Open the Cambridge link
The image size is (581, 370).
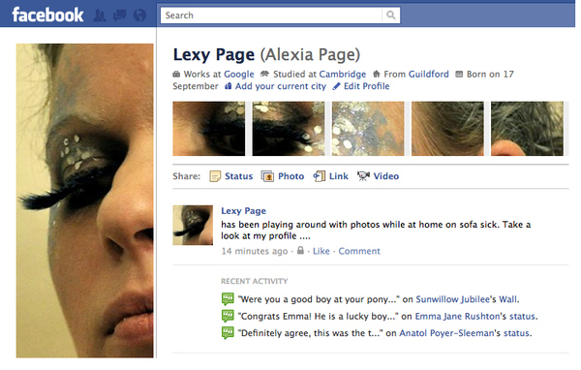point(343,75)
